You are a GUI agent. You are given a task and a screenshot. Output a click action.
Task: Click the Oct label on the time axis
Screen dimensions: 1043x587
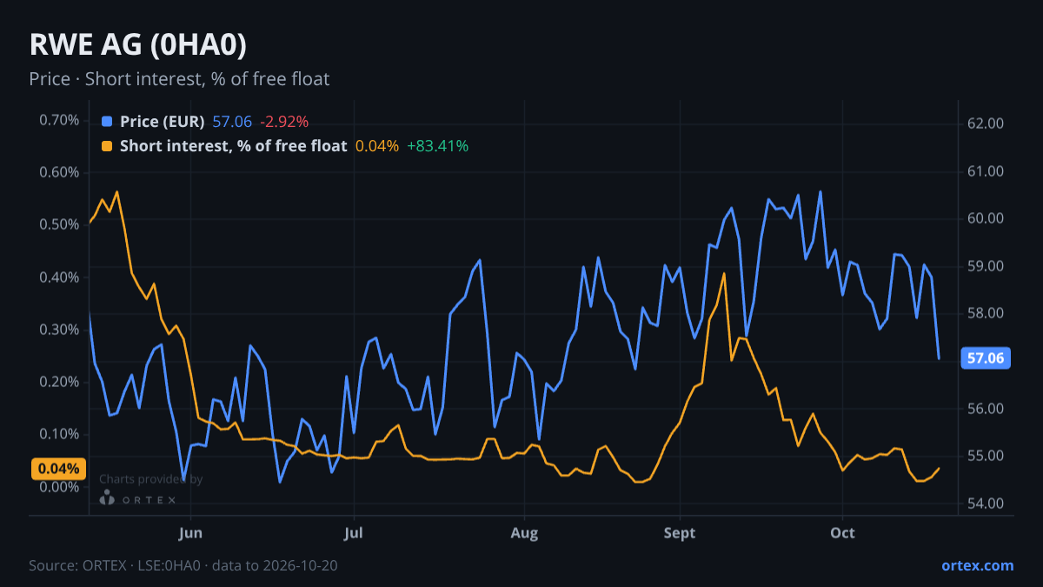842,533
